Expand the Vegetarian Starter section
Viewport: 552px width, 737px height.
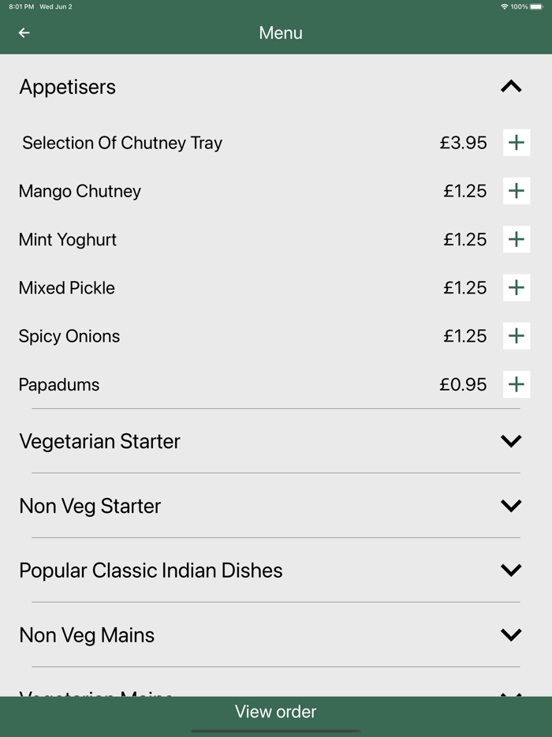(x=511, y=441)
